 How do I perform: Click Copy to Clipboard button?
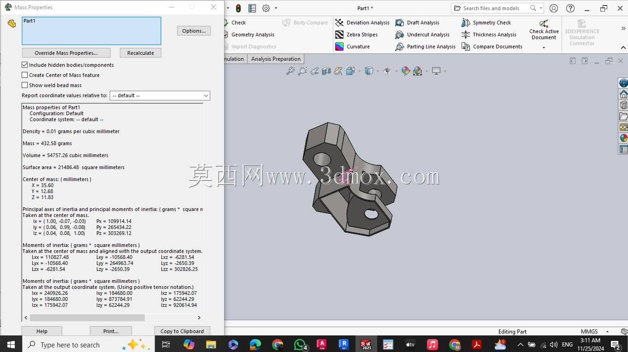tap(182, 331)
